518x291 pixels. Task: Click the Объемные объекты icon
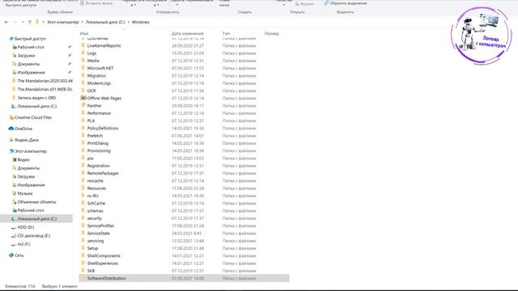click(15, 201)
